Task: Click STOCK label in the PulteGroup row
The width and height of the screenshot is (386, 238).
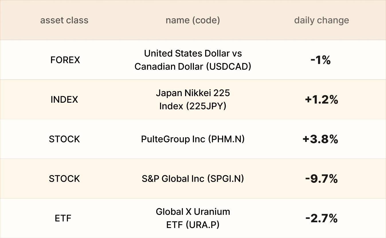Action: tap(64, 139)
